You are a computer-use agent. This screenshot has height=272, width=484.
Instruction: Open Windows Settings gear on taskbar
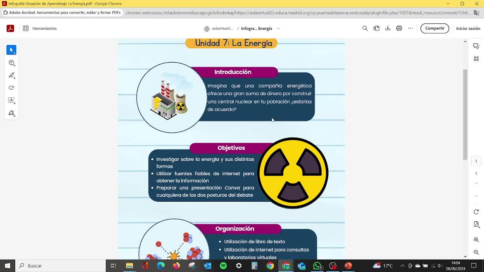click(x=239, y=266)
